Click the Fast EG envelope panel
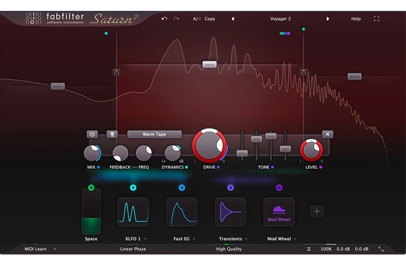Image resolution: width=406 pixels, height=266 pixels. tap(182, 212)
